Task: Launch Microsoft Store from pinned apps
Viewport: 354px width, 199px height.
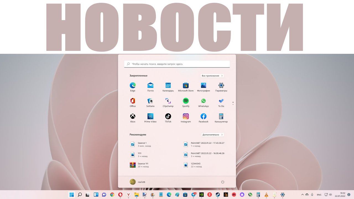Action: click(186, 87)
